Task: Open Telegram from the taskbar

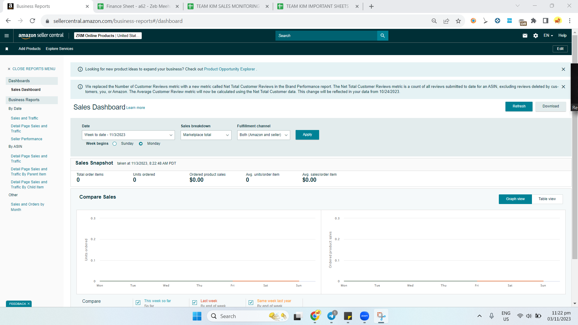Action: pos(331,316)
